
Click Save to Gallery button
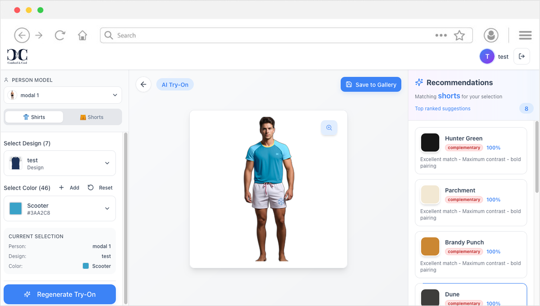(371, 85)
